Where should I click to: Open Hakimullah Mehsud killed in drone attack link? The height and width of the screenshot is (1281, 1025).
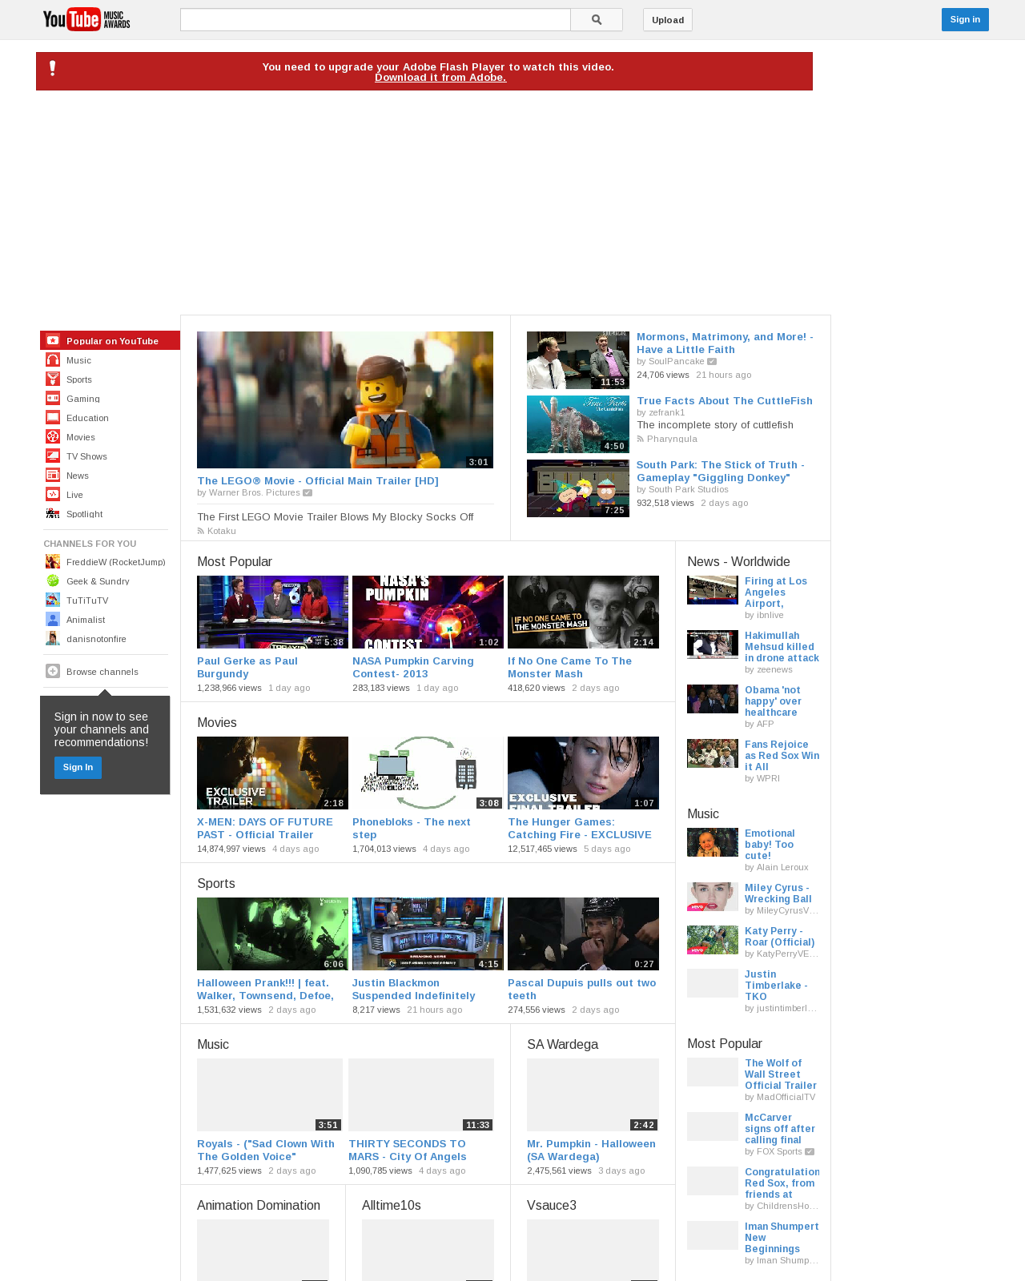pos(782,647)
